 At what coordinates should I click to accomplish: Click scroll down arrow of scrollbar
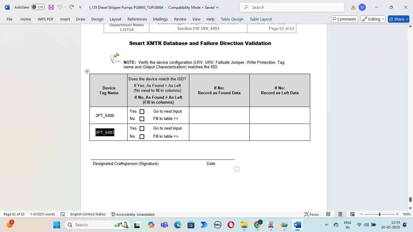point(410,208)
